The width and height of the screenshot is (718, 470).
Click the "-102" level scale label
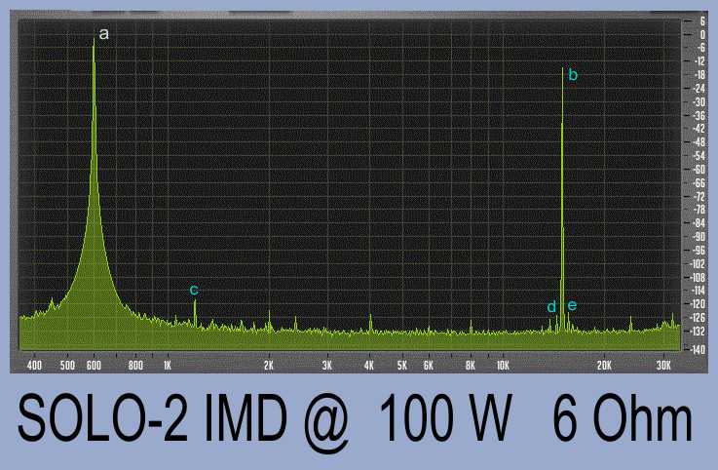[699, 263]
